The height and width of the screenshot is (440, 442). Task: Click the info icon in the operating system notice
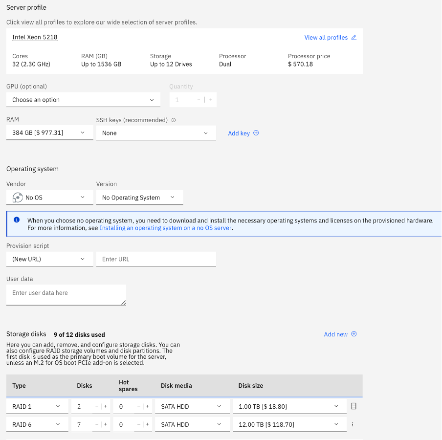[16, 220]
